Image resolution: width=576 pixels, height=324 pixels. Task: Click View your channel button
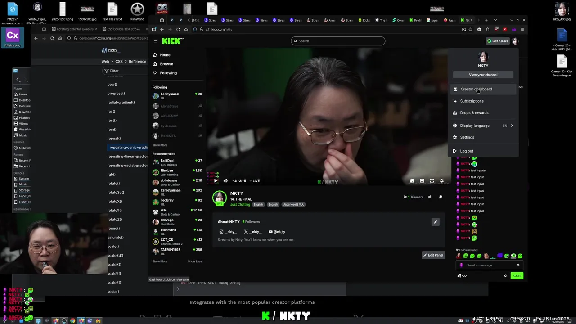[x=483, y=75]
